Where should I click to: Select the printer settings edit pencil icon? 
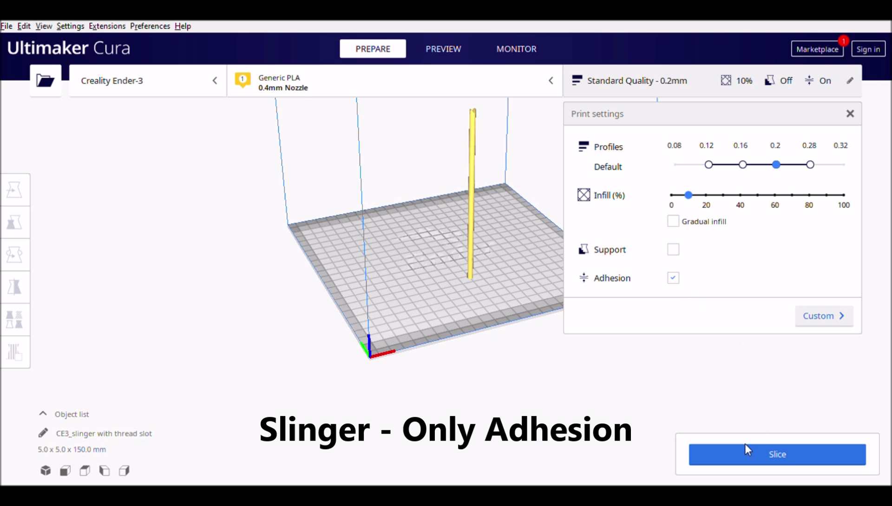coord(850,80)
